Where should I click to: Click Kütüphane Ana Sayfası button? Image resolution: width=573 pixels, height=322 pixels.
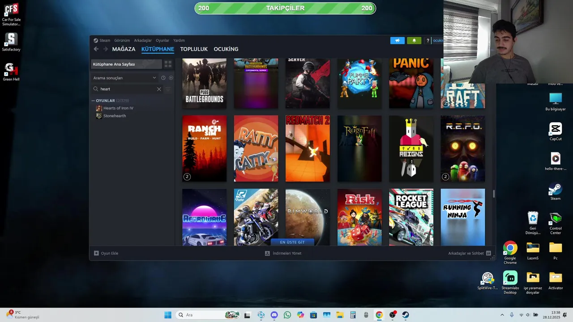(x=126, y=64)
